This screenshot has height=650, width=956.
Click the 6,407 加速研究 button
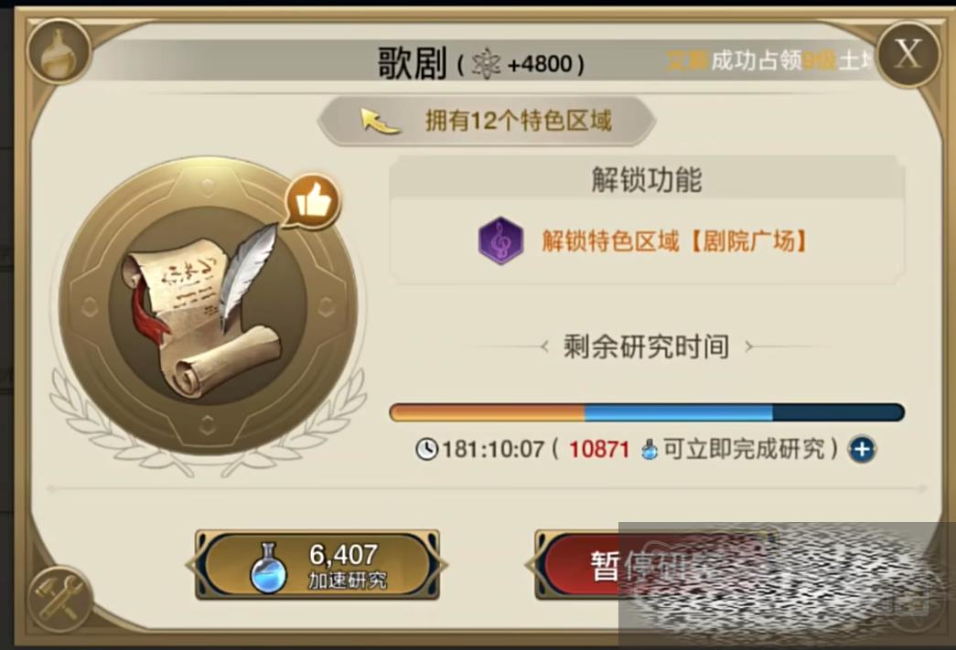pos(317,565)
